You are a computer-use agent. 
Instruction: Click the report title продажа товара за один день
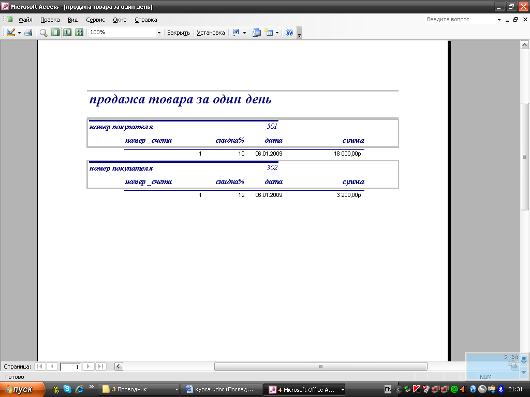pyautogui.click(x=180, y=99)
